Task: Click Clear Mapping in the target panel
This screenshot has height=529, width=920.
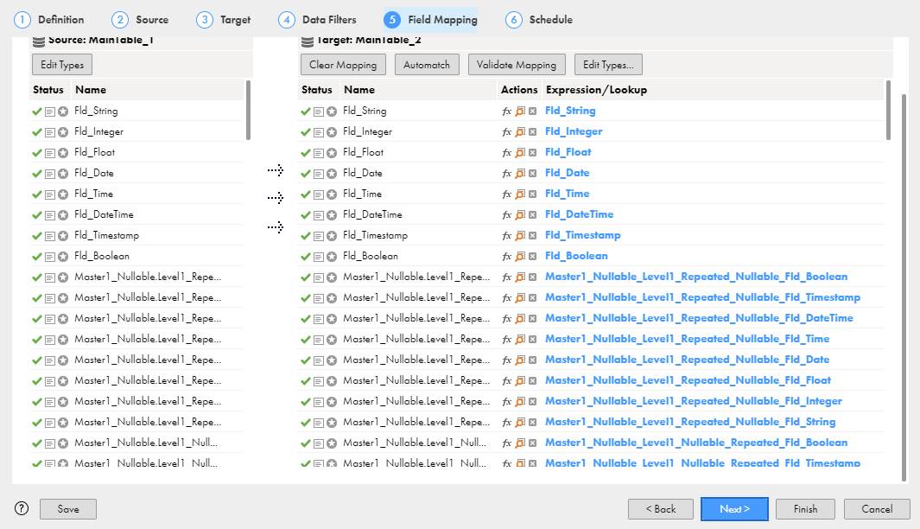Action: coord(343,65)
